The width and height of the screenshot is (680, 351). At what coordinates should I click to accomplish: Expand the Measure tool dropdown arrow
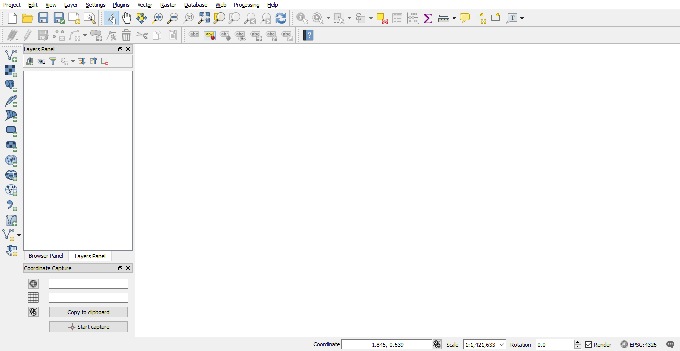tap(454, 19)
